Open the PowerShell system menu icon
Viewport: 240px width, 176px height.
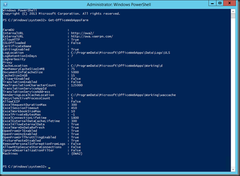tap(6, 4)
